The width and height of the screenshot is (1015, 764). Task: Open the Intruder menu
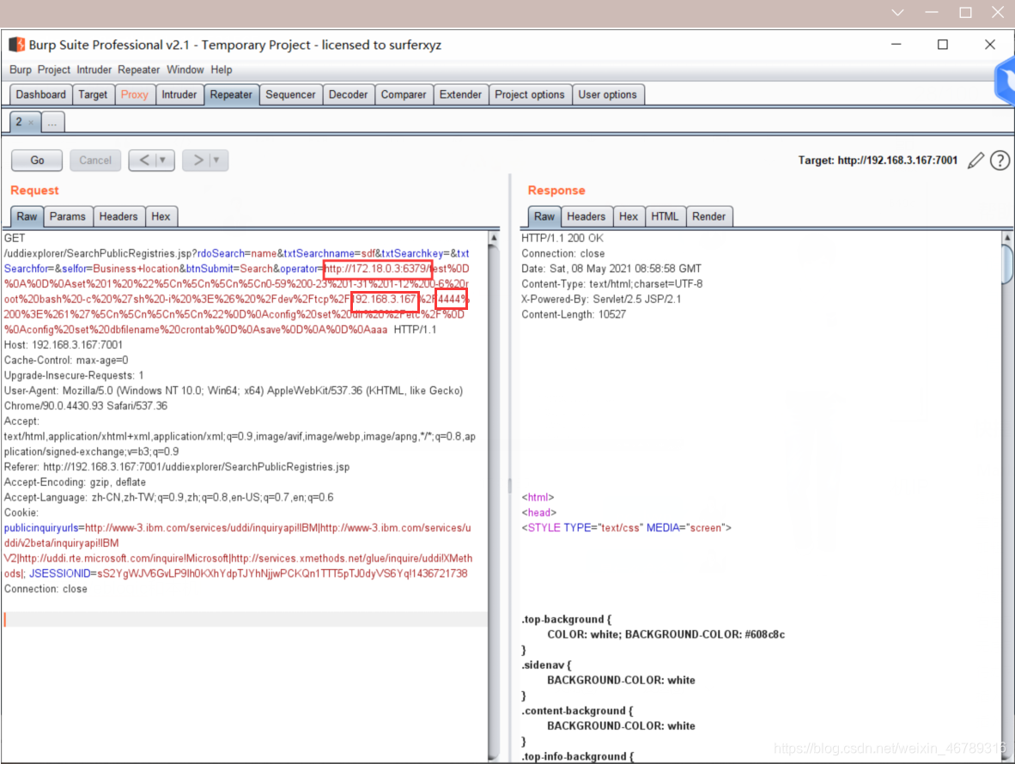(94, 70)
